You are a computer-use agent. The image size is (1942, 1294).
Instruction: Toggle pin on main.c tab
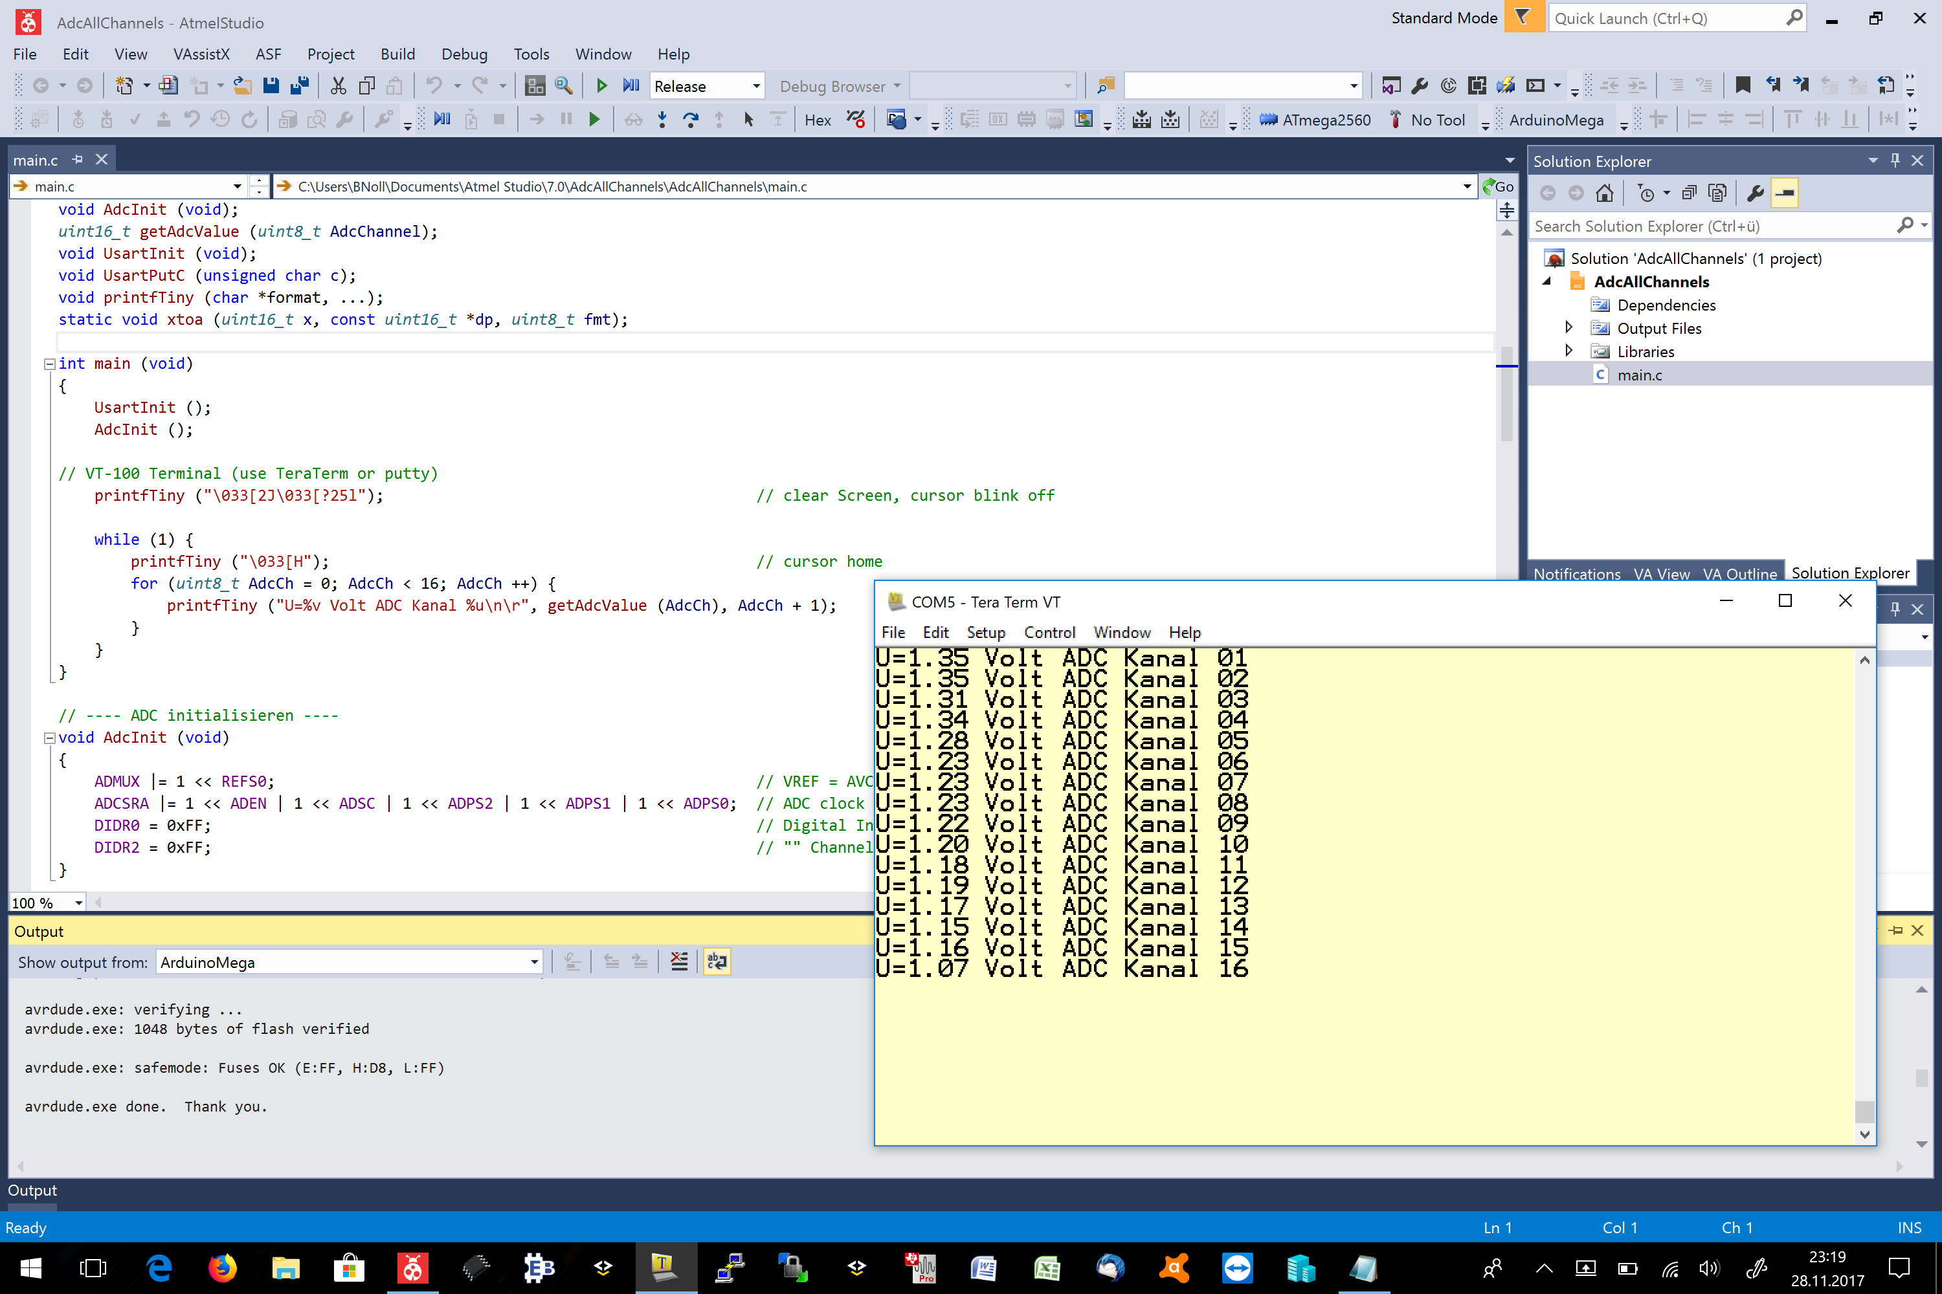[x=78, y=159]
